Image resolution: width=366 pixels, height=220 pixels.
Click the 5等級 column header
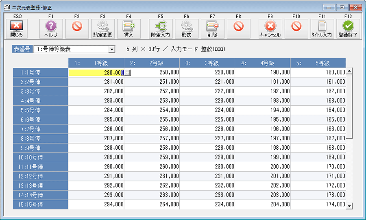[318, 63]
